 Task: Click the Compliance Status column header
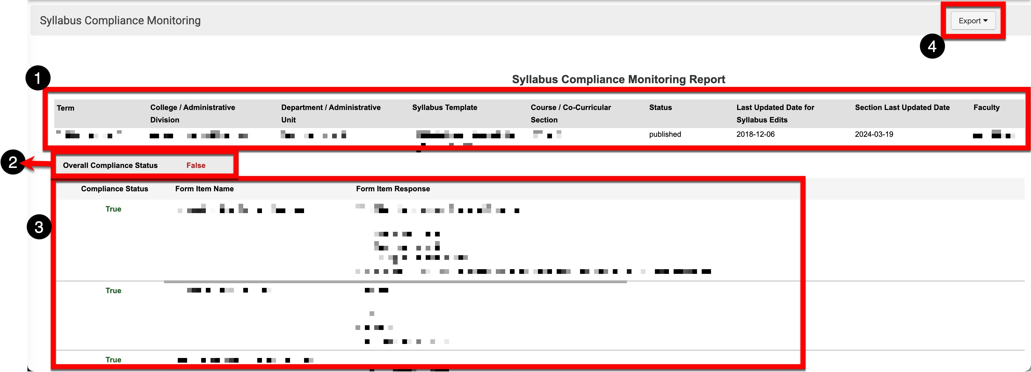tap(114, 189)
